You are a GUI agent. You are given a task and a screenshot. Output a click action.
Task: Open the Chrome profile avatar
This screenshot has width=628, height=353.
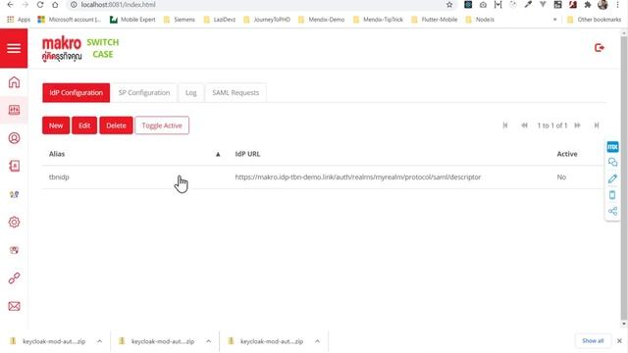tap(602, 5)
